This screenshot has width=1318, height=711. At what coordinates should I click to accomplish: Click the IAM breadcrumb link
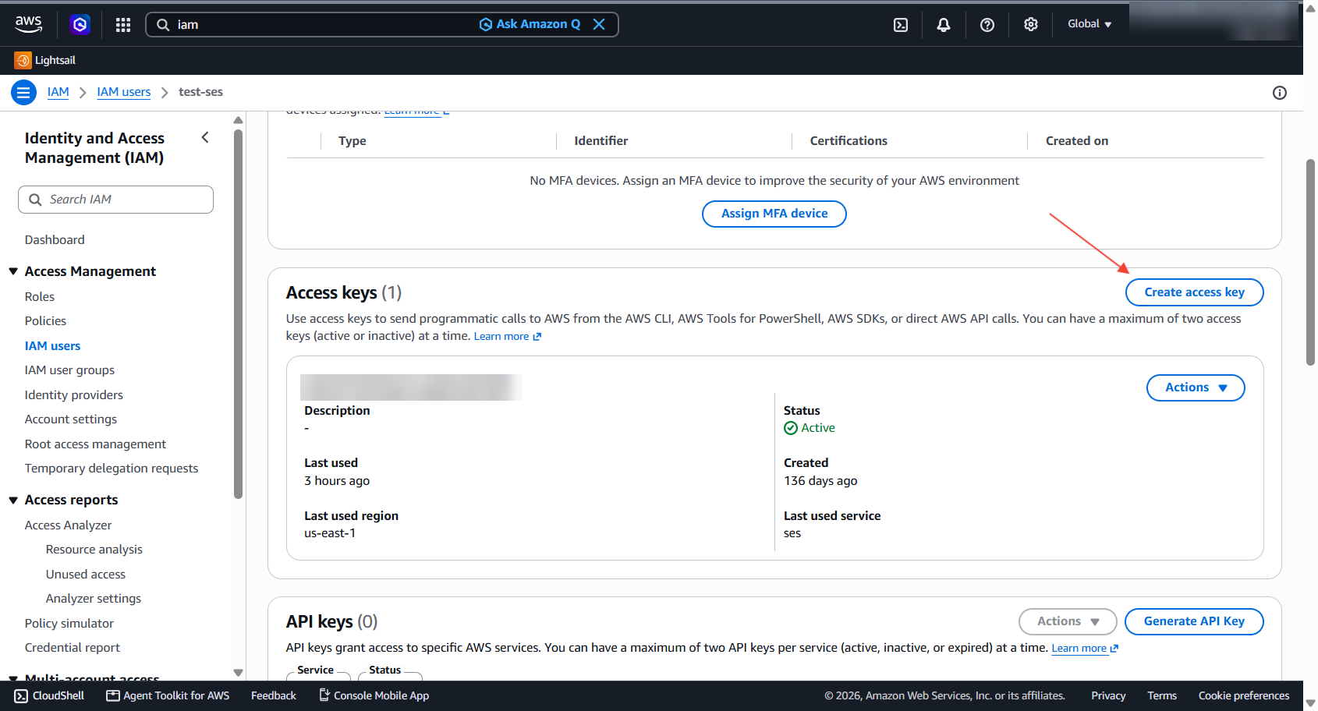(x=58, y=92)
